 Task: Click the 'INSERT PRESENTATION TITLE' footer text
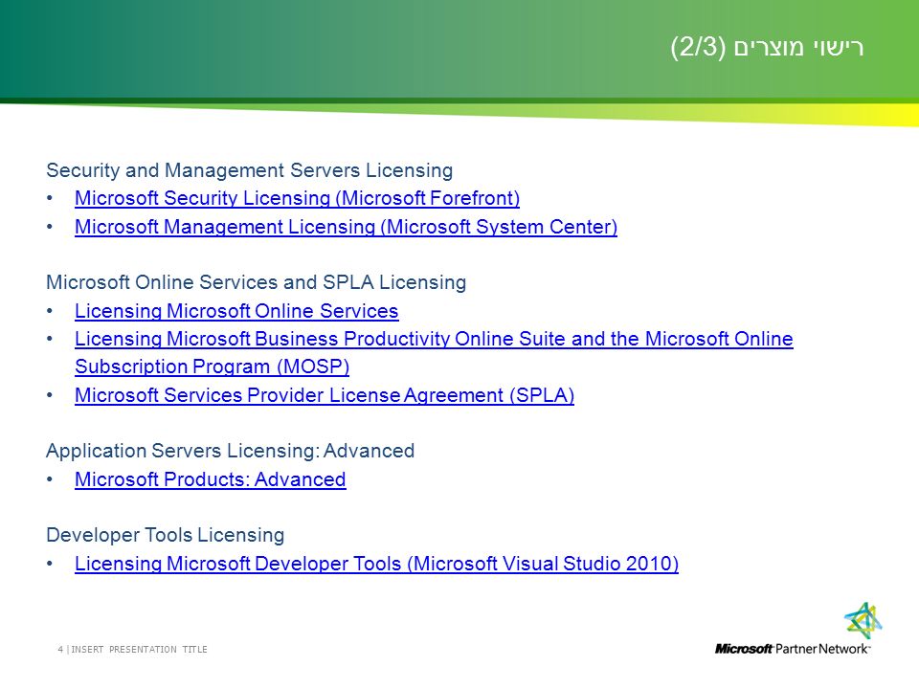click(139, 649)
